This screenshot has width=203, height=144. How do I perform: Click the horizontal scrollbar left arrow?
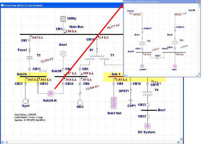(x=3, y=142)
